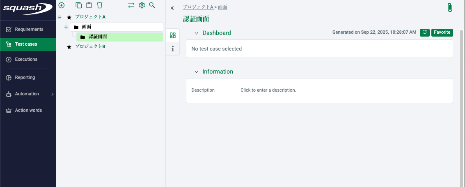Screen dimensions: 465x187
Task: Collapse tree panel with double chevron
Action: (x=172, y=8)
